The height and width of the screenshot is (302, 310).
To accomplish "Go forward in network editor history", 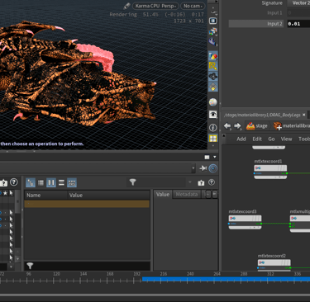I will [x=237, y=126].
